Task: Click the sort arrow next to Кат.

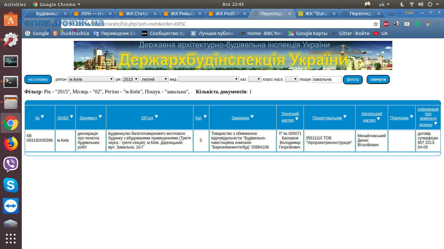Action: [x=205, y=117]
